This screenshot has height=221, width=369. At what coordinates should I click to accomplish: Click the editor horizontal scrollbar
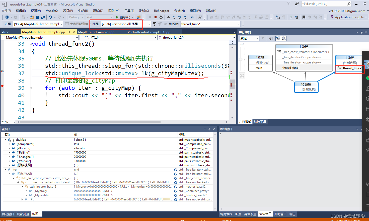click(90, 122)
